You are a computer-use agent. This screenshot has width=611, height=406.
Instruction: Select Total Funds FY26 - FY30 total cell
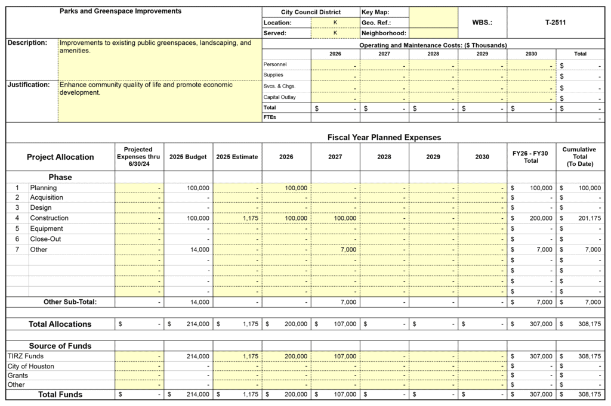(531, 395)
